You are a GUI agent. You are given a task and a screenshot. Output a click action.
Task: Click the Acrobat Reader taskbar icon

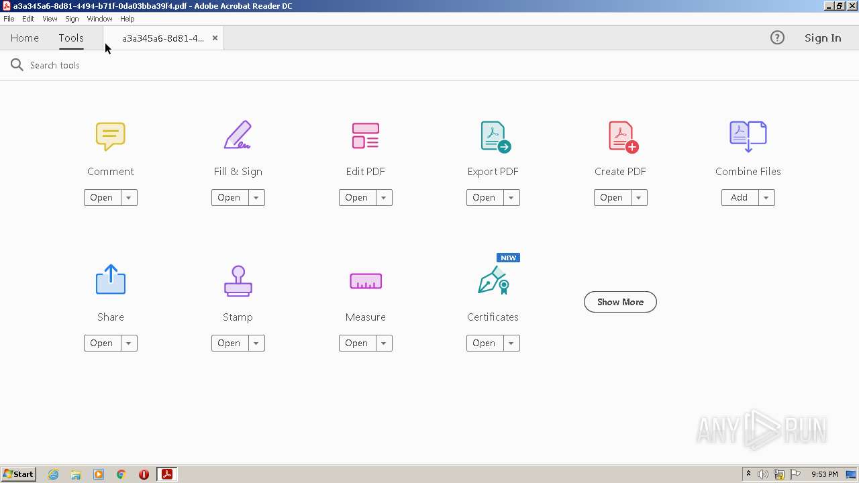pyautogui.click(x=166, y=474)
